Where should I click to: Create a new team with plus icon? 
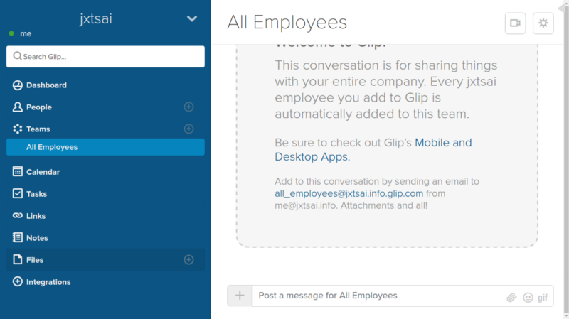tap(188, 129)
